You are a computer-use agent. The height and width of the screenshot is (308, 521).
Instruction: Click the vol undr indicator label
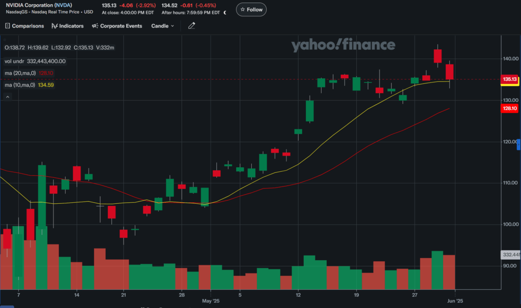pos(14,61)
